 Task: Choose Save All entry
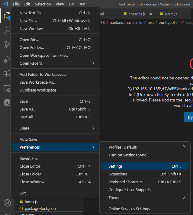click(55, 117)
